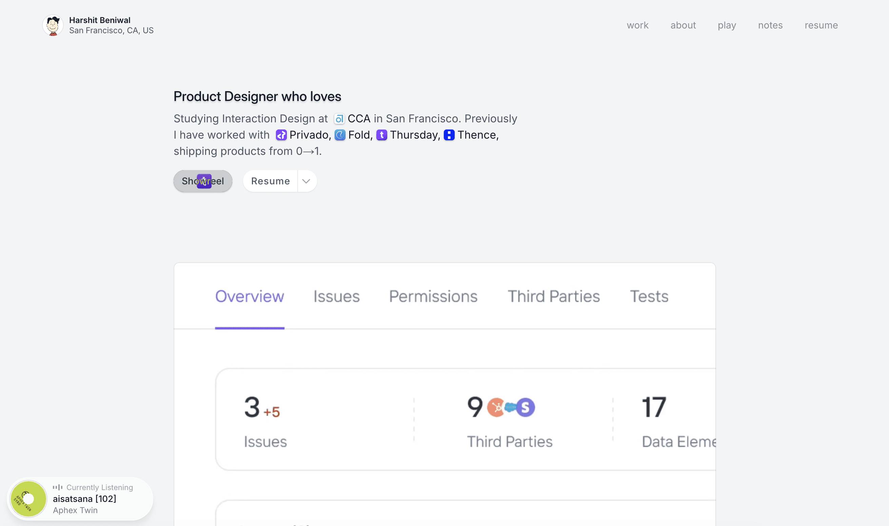The height and width of the screenshot is (526, 889).
Task: Go to the play page
Action: tap(727, 25)
